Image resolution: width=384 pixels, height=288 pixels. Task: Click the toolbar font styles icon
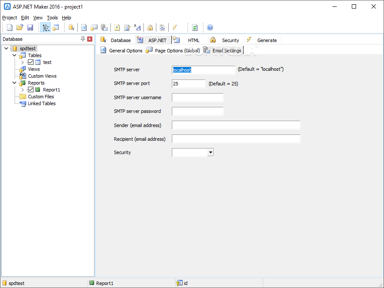pos(137,27)
